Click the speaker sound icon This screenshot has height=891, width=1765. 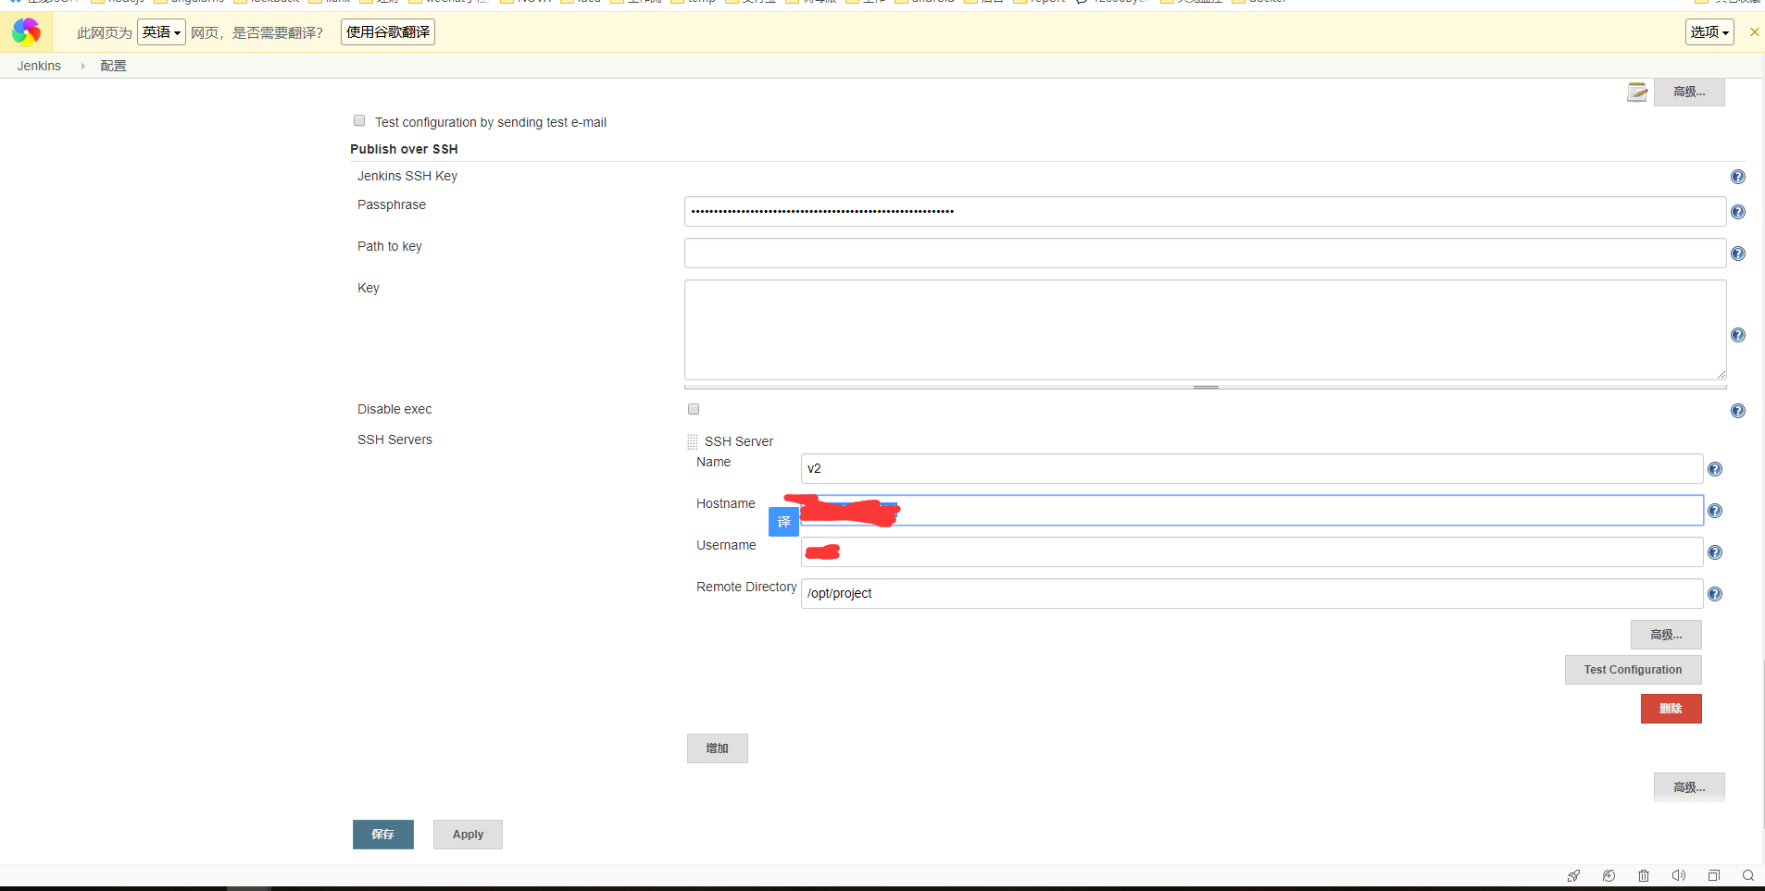(1678, 875)
